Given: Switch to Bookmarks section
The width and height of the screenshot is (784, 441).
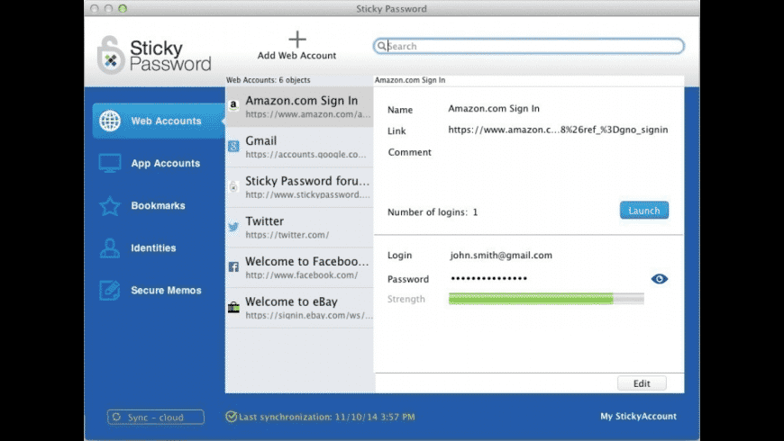Looking at the screenshot, I should pos(159,206).
